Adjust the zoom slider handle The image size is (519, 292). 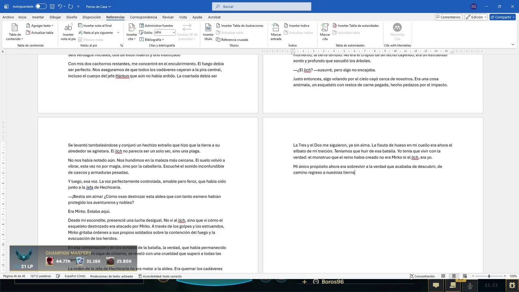pos(489,276)
